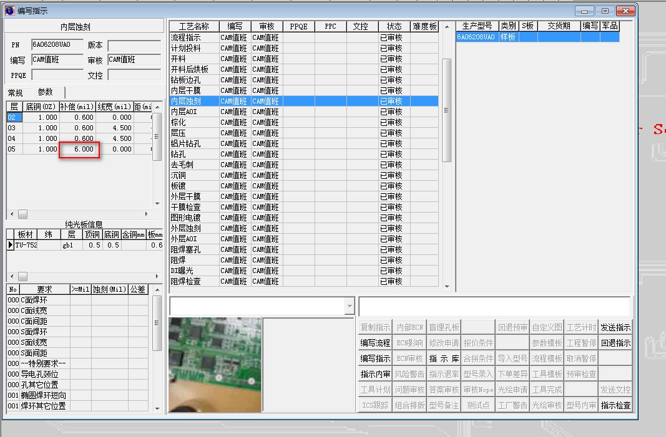Select layer 03 row in parameter table

(79, 128)
